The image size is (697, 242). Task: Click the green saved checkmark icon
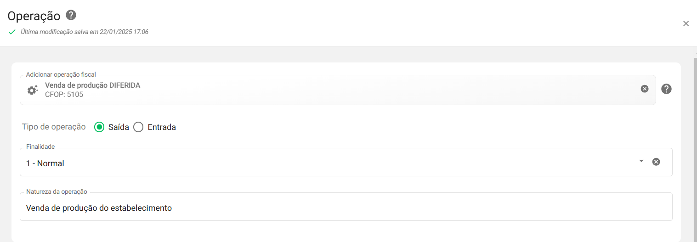pyautogui.click(x=12, y=32)
